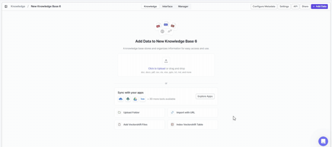Viewport: 332px width, 147px height.
Task: Choose Index Vectorshift Table
Action: [193, 124]
